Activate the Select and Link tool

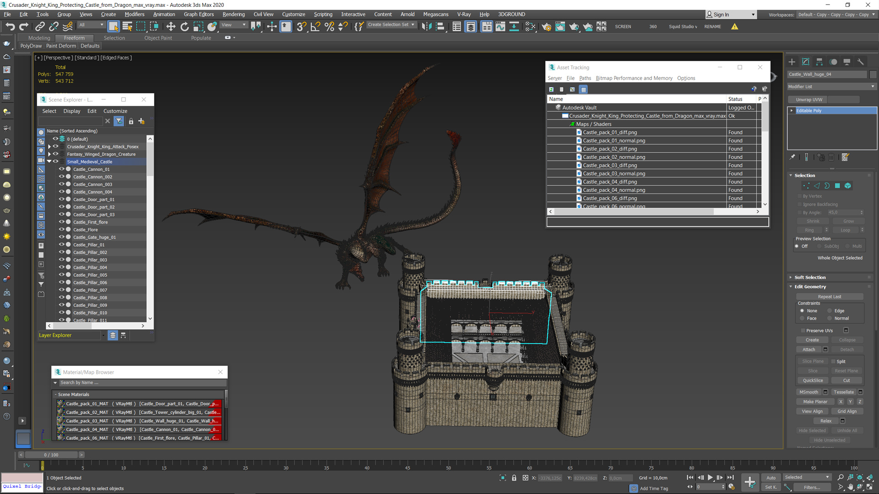[x=40, y=27]
